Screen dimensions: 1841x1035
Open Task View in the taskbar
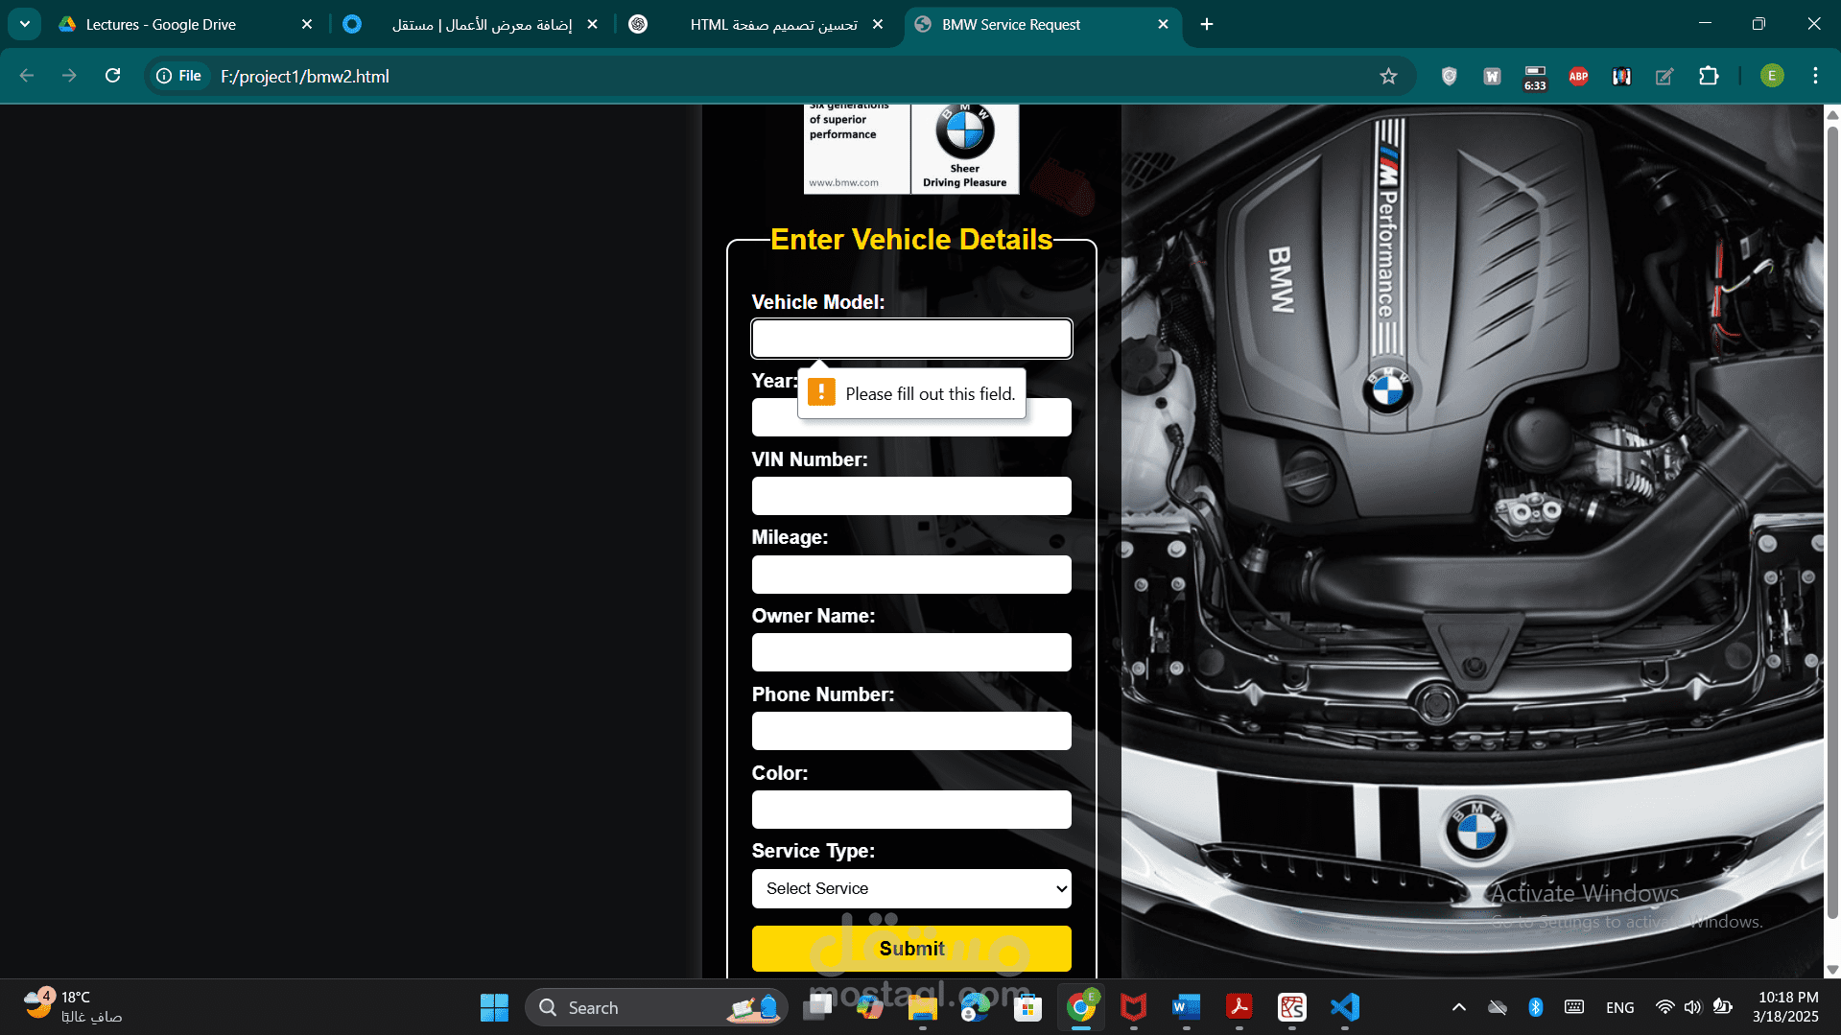pyautogui.click(x=817, y=1007)
